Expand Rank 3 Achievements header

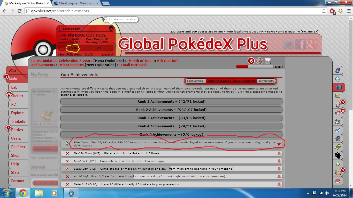pyautogui.click(x=171, y=118)
